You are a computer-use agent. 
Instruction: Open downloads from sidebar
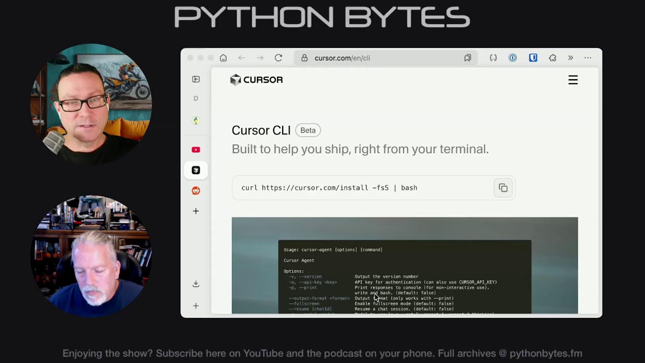(x=196, y=284)
